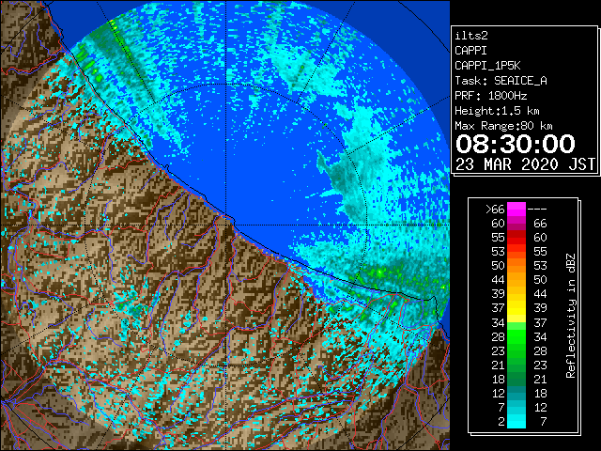This screenshot has height=451, width=601.
Task: Click the 'PRF: 1800Hz' text
Action: click(x=491, y=96)
